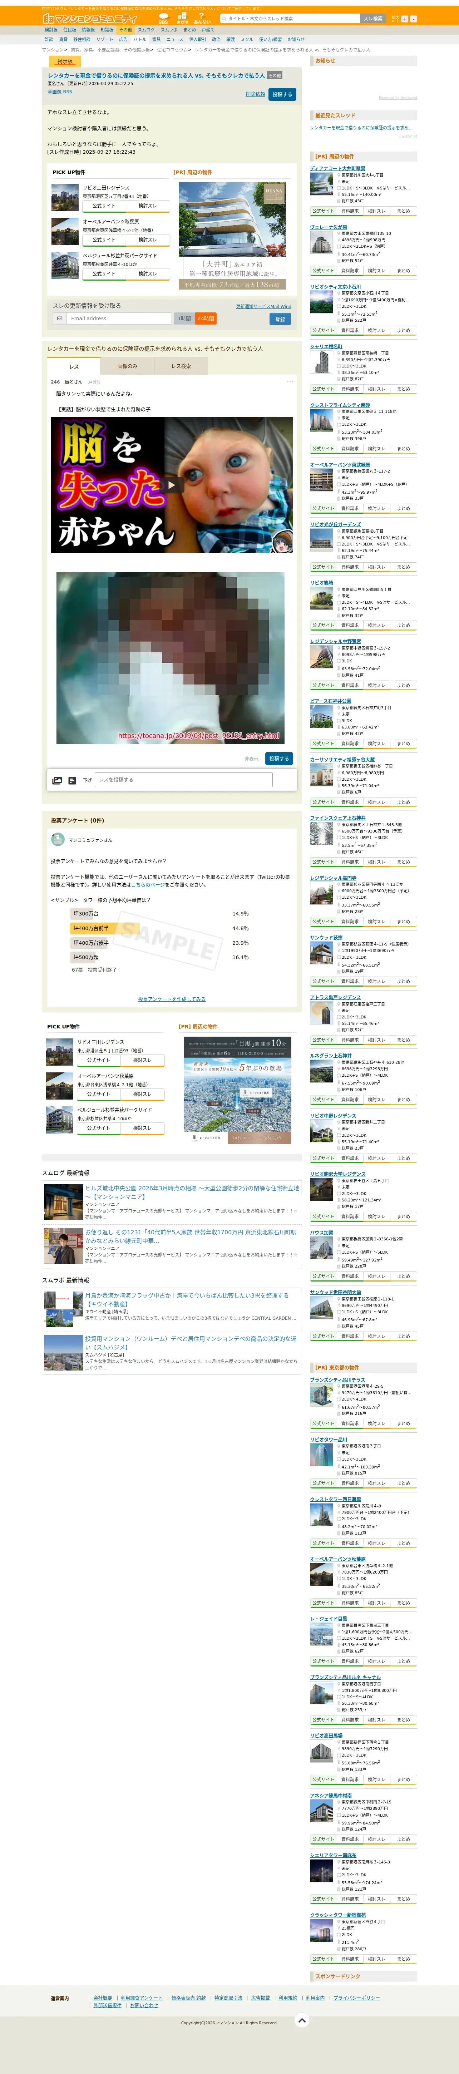Click お問い合わせ footer link
459x2074 pixels.
pos(144,2006)
